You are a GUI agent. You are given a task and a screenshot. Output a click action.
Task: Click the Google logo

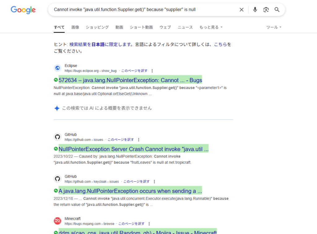pyautogui.click(x=23, y=10)
